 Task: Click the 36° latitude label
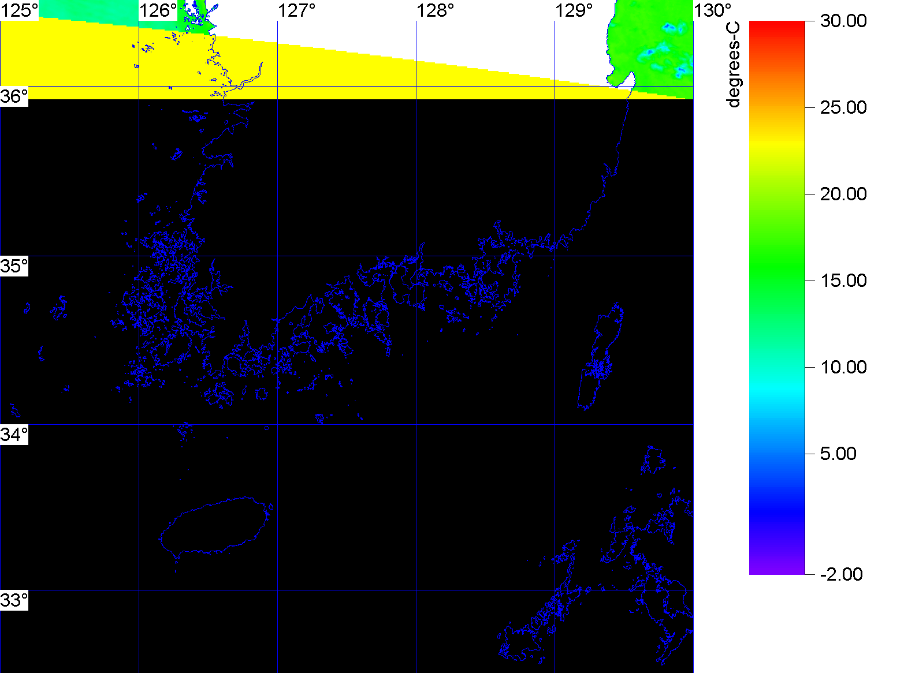14,96
